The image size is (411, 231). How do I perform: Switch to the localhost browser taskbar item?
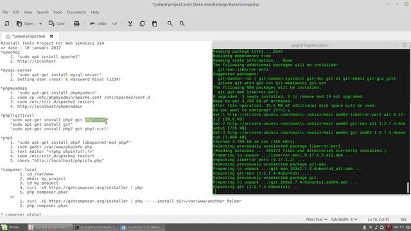[142, 227]
